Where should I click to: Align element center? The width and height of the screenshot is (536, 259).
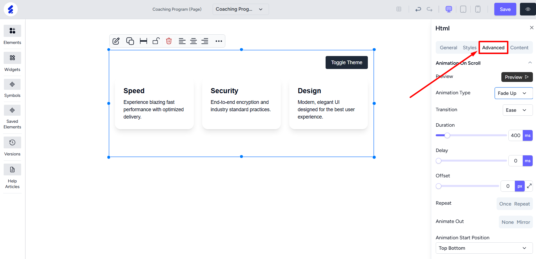pos(194,41)
